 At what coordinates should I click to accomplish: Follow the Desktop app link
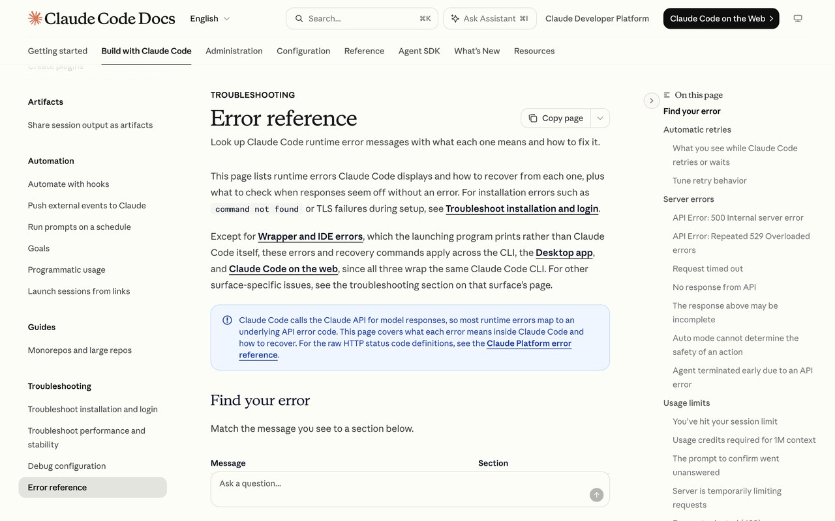point(564,253)
